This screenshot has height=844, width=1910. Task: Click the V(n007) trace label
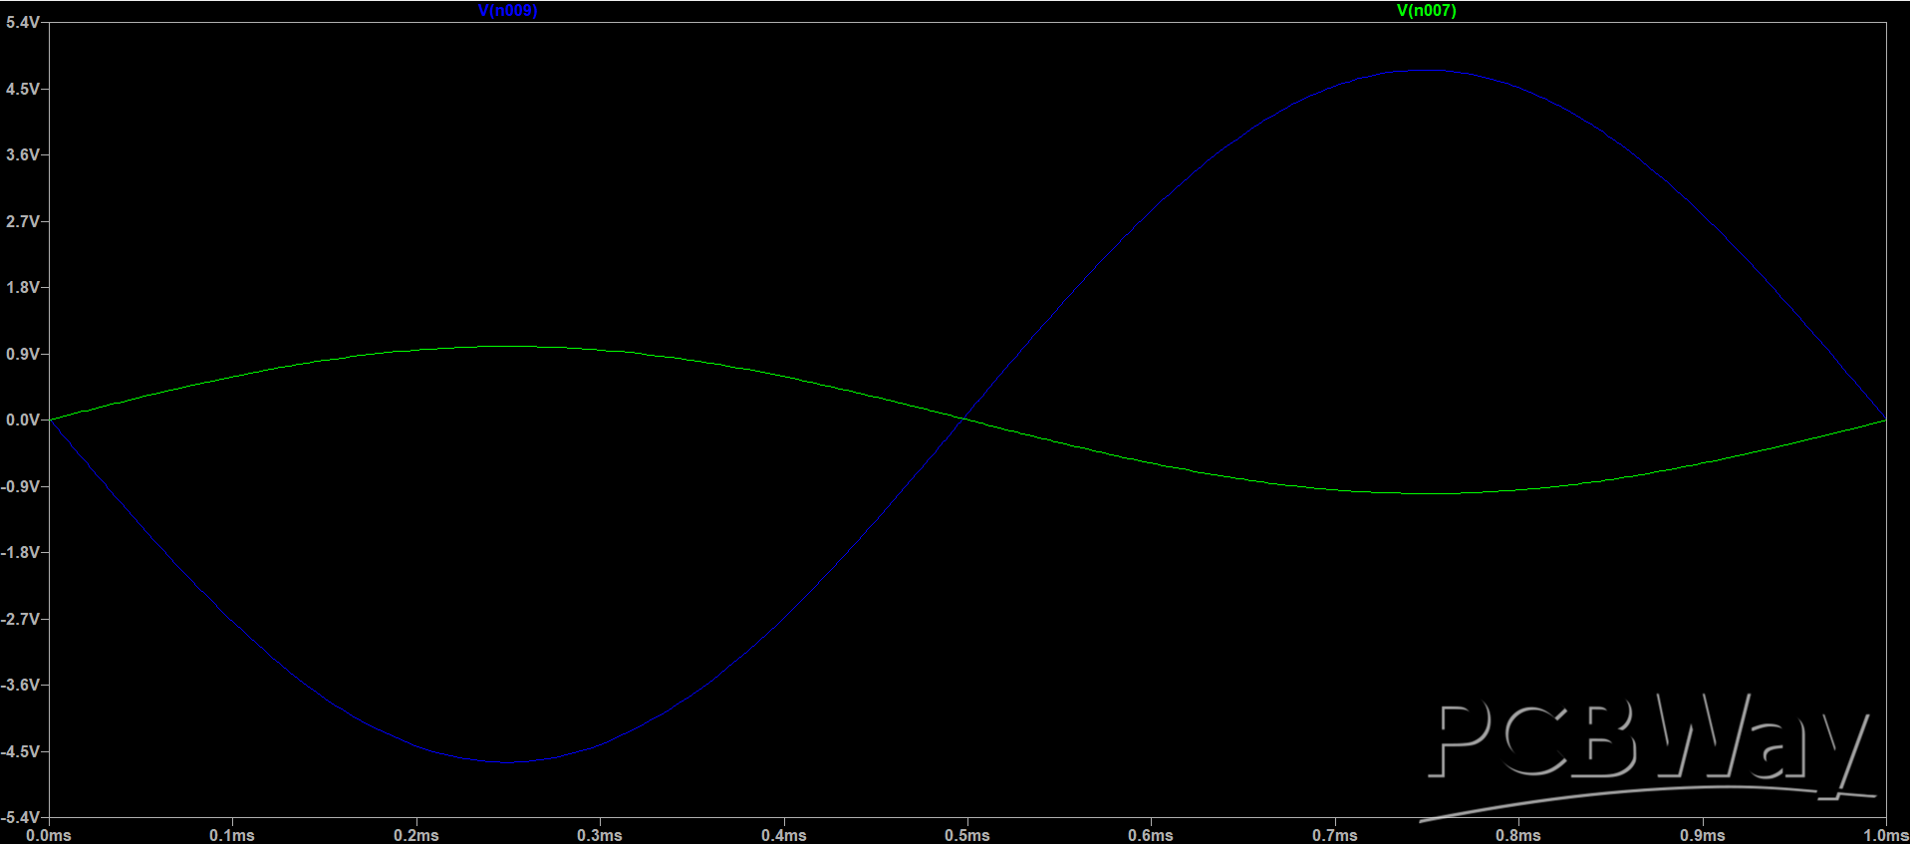point(1426,11)
